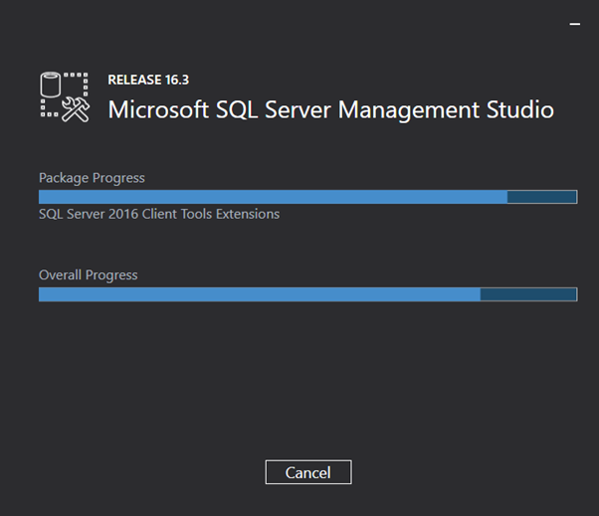Click the Cancel button
Screen dimensions: 599x516
pyautogui.click(x=308, y=472)
